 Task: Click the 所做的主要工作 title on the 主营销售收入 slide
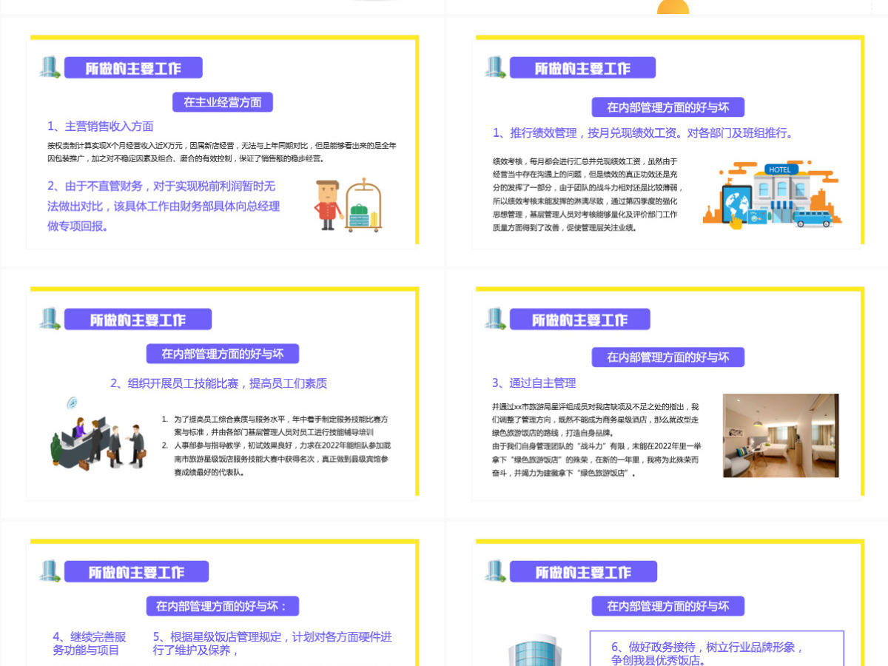pyautogui.click(x=133, y=68)
